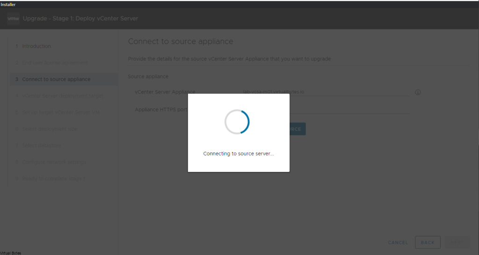
Task: Click the 'Appliance HTTPS port' field label
Action: pyautogui.click(x=161, y=109)
